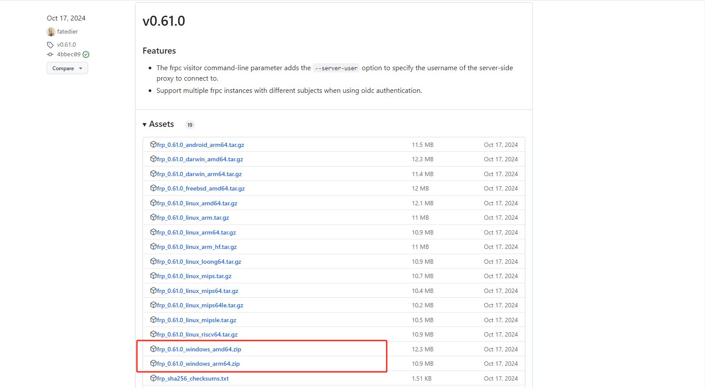Click the fatedier avatar image
The width and height of the screenshot is (705, 388).
(51, 32)
